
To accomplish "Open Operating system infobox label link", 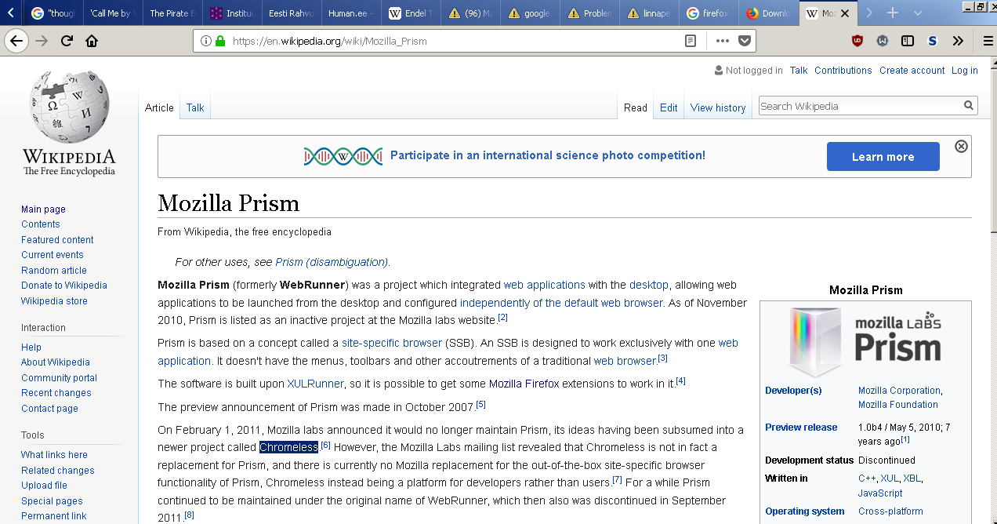I will point(805,511).
